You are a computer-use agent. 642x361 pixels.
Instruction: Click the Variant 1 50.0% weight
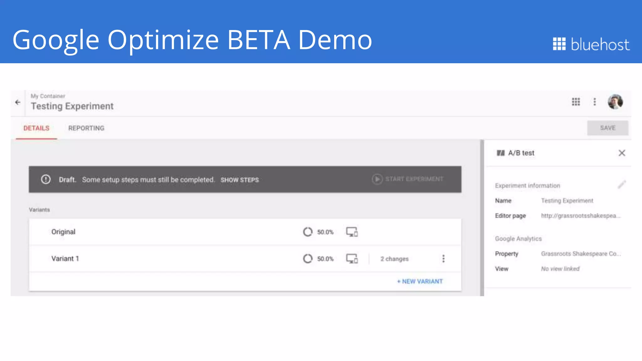[x=325, y=259]
